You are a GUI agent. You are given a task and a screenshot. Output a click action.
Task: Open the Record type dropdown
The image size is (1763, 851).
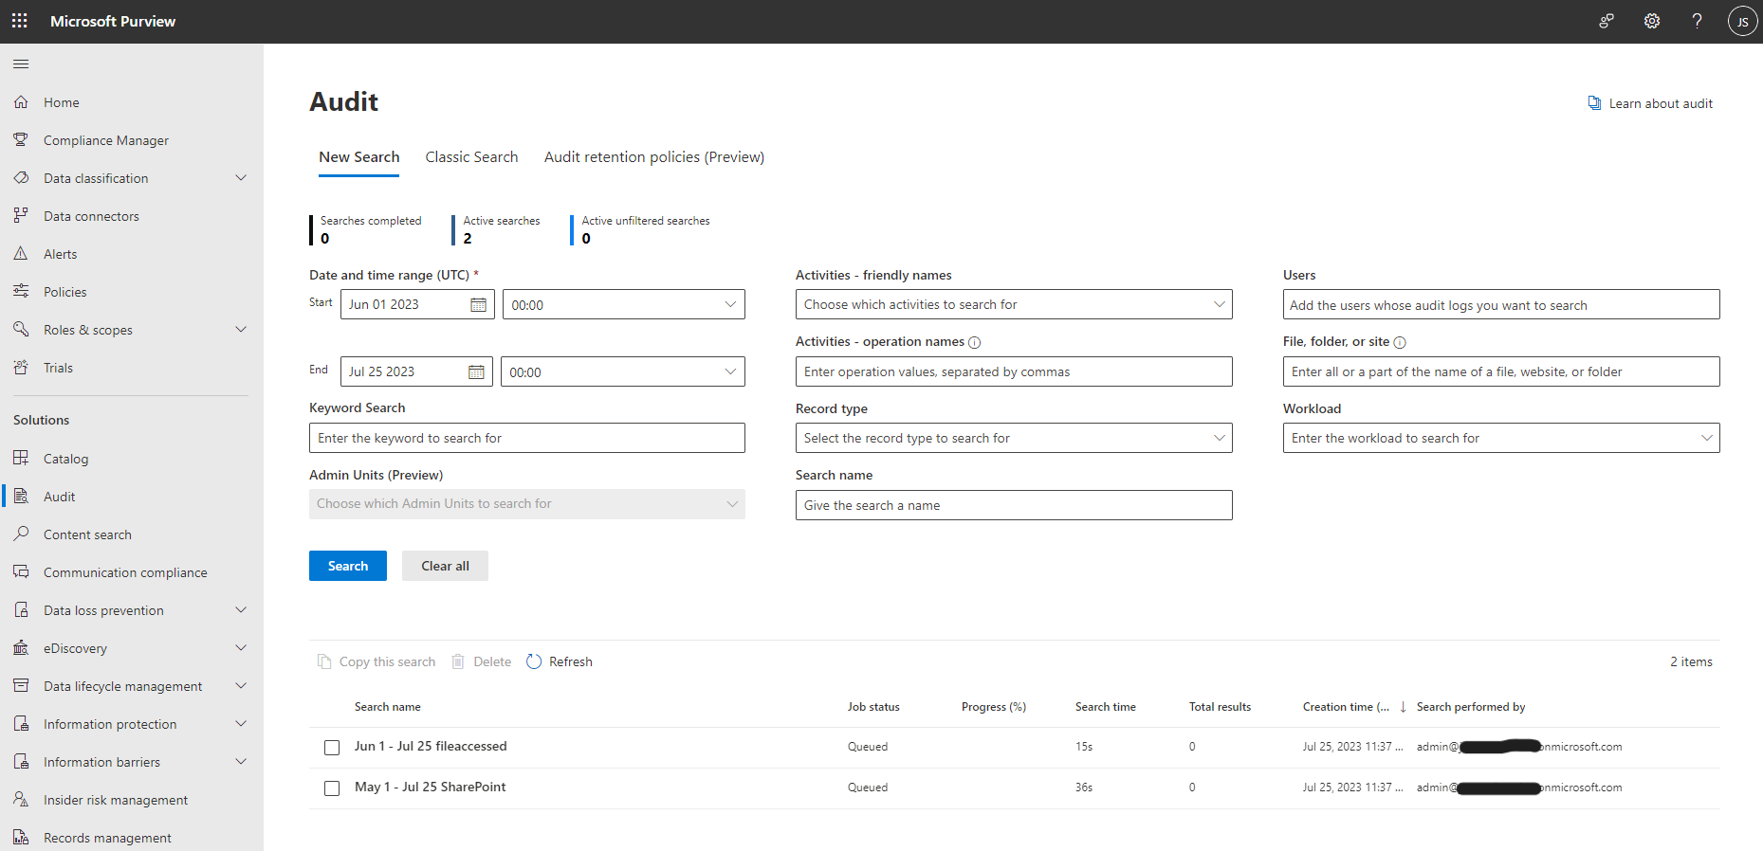point(1014,438)
